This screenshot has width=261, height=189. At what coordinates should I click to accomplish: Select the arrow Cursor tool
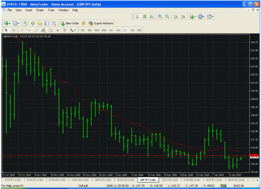click(x=6, y=30)
